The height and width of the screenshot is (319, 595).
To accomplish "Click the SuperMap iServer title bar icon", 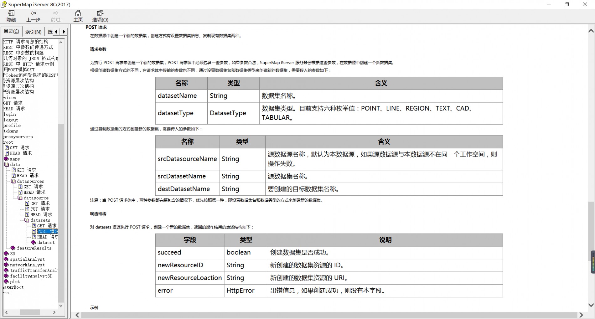I will [3, 4].
